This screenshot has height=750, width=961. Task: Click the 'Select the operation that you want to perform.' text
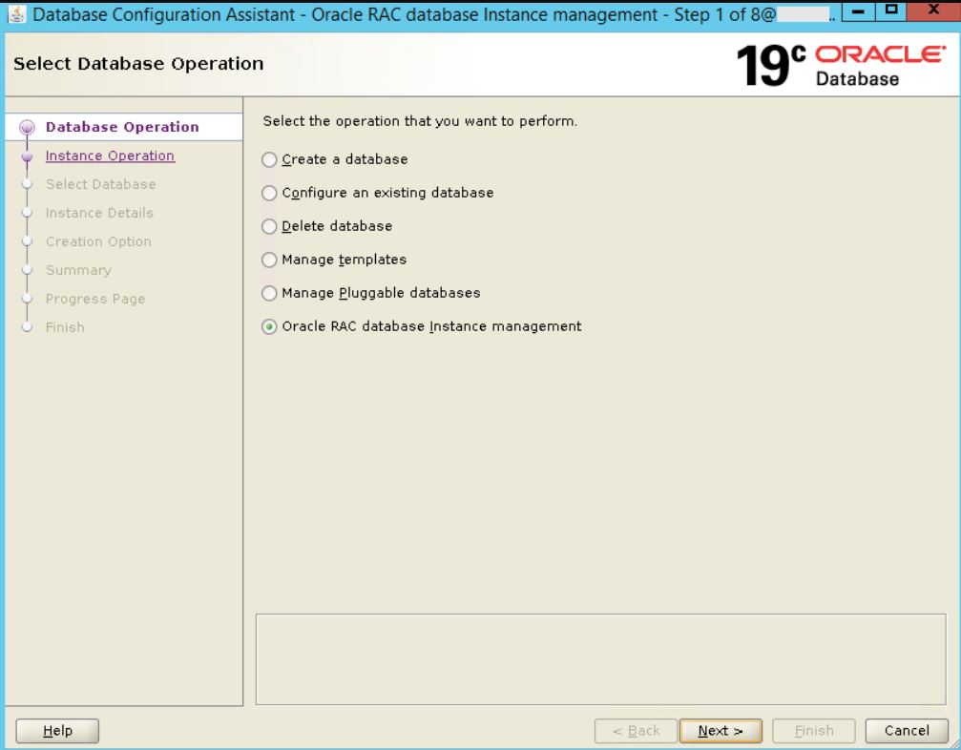(x=420, y=121)
